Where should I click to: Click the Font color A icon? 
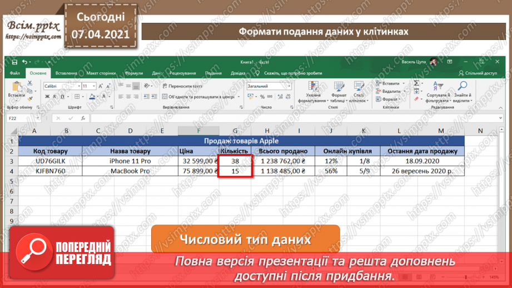point(104,97)
